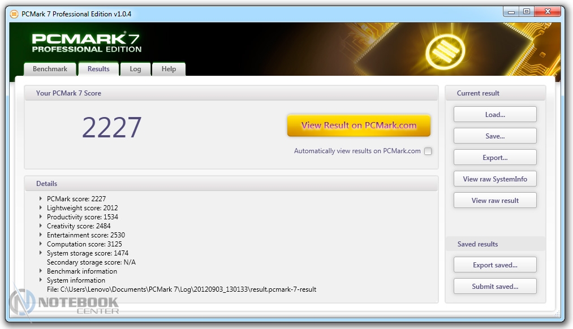Expand the PCMark score entry
This screenshot has width=573, height=329.
(x=41, y=199)
